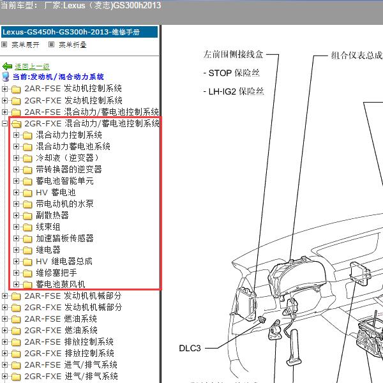
Task: Click folder icon of 2AR-FSE 燃油系统
Action: 16,319
